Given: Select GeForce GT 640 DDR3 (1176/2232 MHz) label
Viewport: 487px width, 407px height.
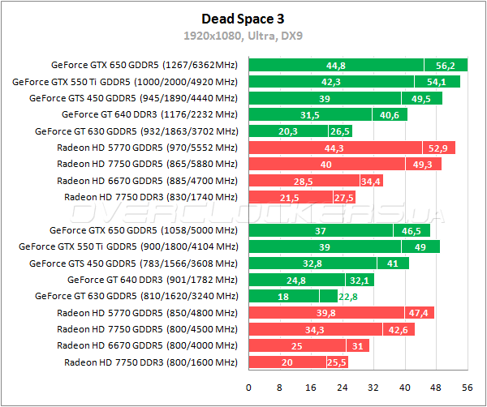Looking at the screenshot, I should point(149,114).
